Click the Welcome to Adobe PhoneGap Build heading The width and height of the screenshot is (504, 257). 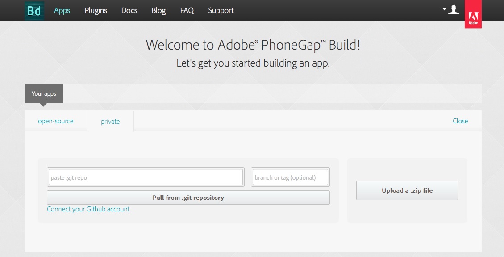[253, 45]
